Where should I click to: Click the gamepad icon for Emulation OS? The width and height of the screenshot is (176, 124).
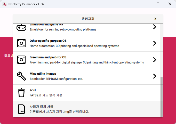pos(21,27)
